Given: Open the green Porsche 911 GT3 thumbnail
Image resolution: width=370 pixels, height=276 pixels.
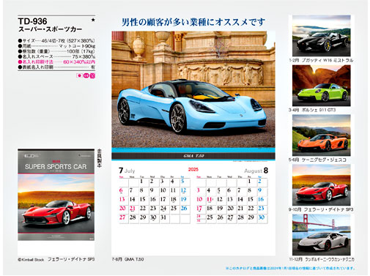Looking at the screenshot, I should 322,86.
